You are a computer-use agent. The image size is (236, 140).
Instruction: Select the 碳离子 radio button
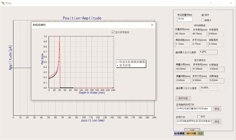[x=203, y=20]
